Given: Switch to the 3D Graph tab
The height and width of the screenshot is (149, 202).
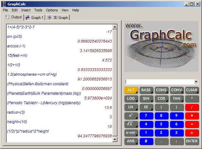Looking at the screenshot, I should click(x=58, y=18).
